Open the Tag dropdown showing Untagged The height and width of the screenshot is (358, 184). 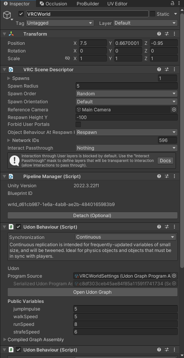coord(60,23)
